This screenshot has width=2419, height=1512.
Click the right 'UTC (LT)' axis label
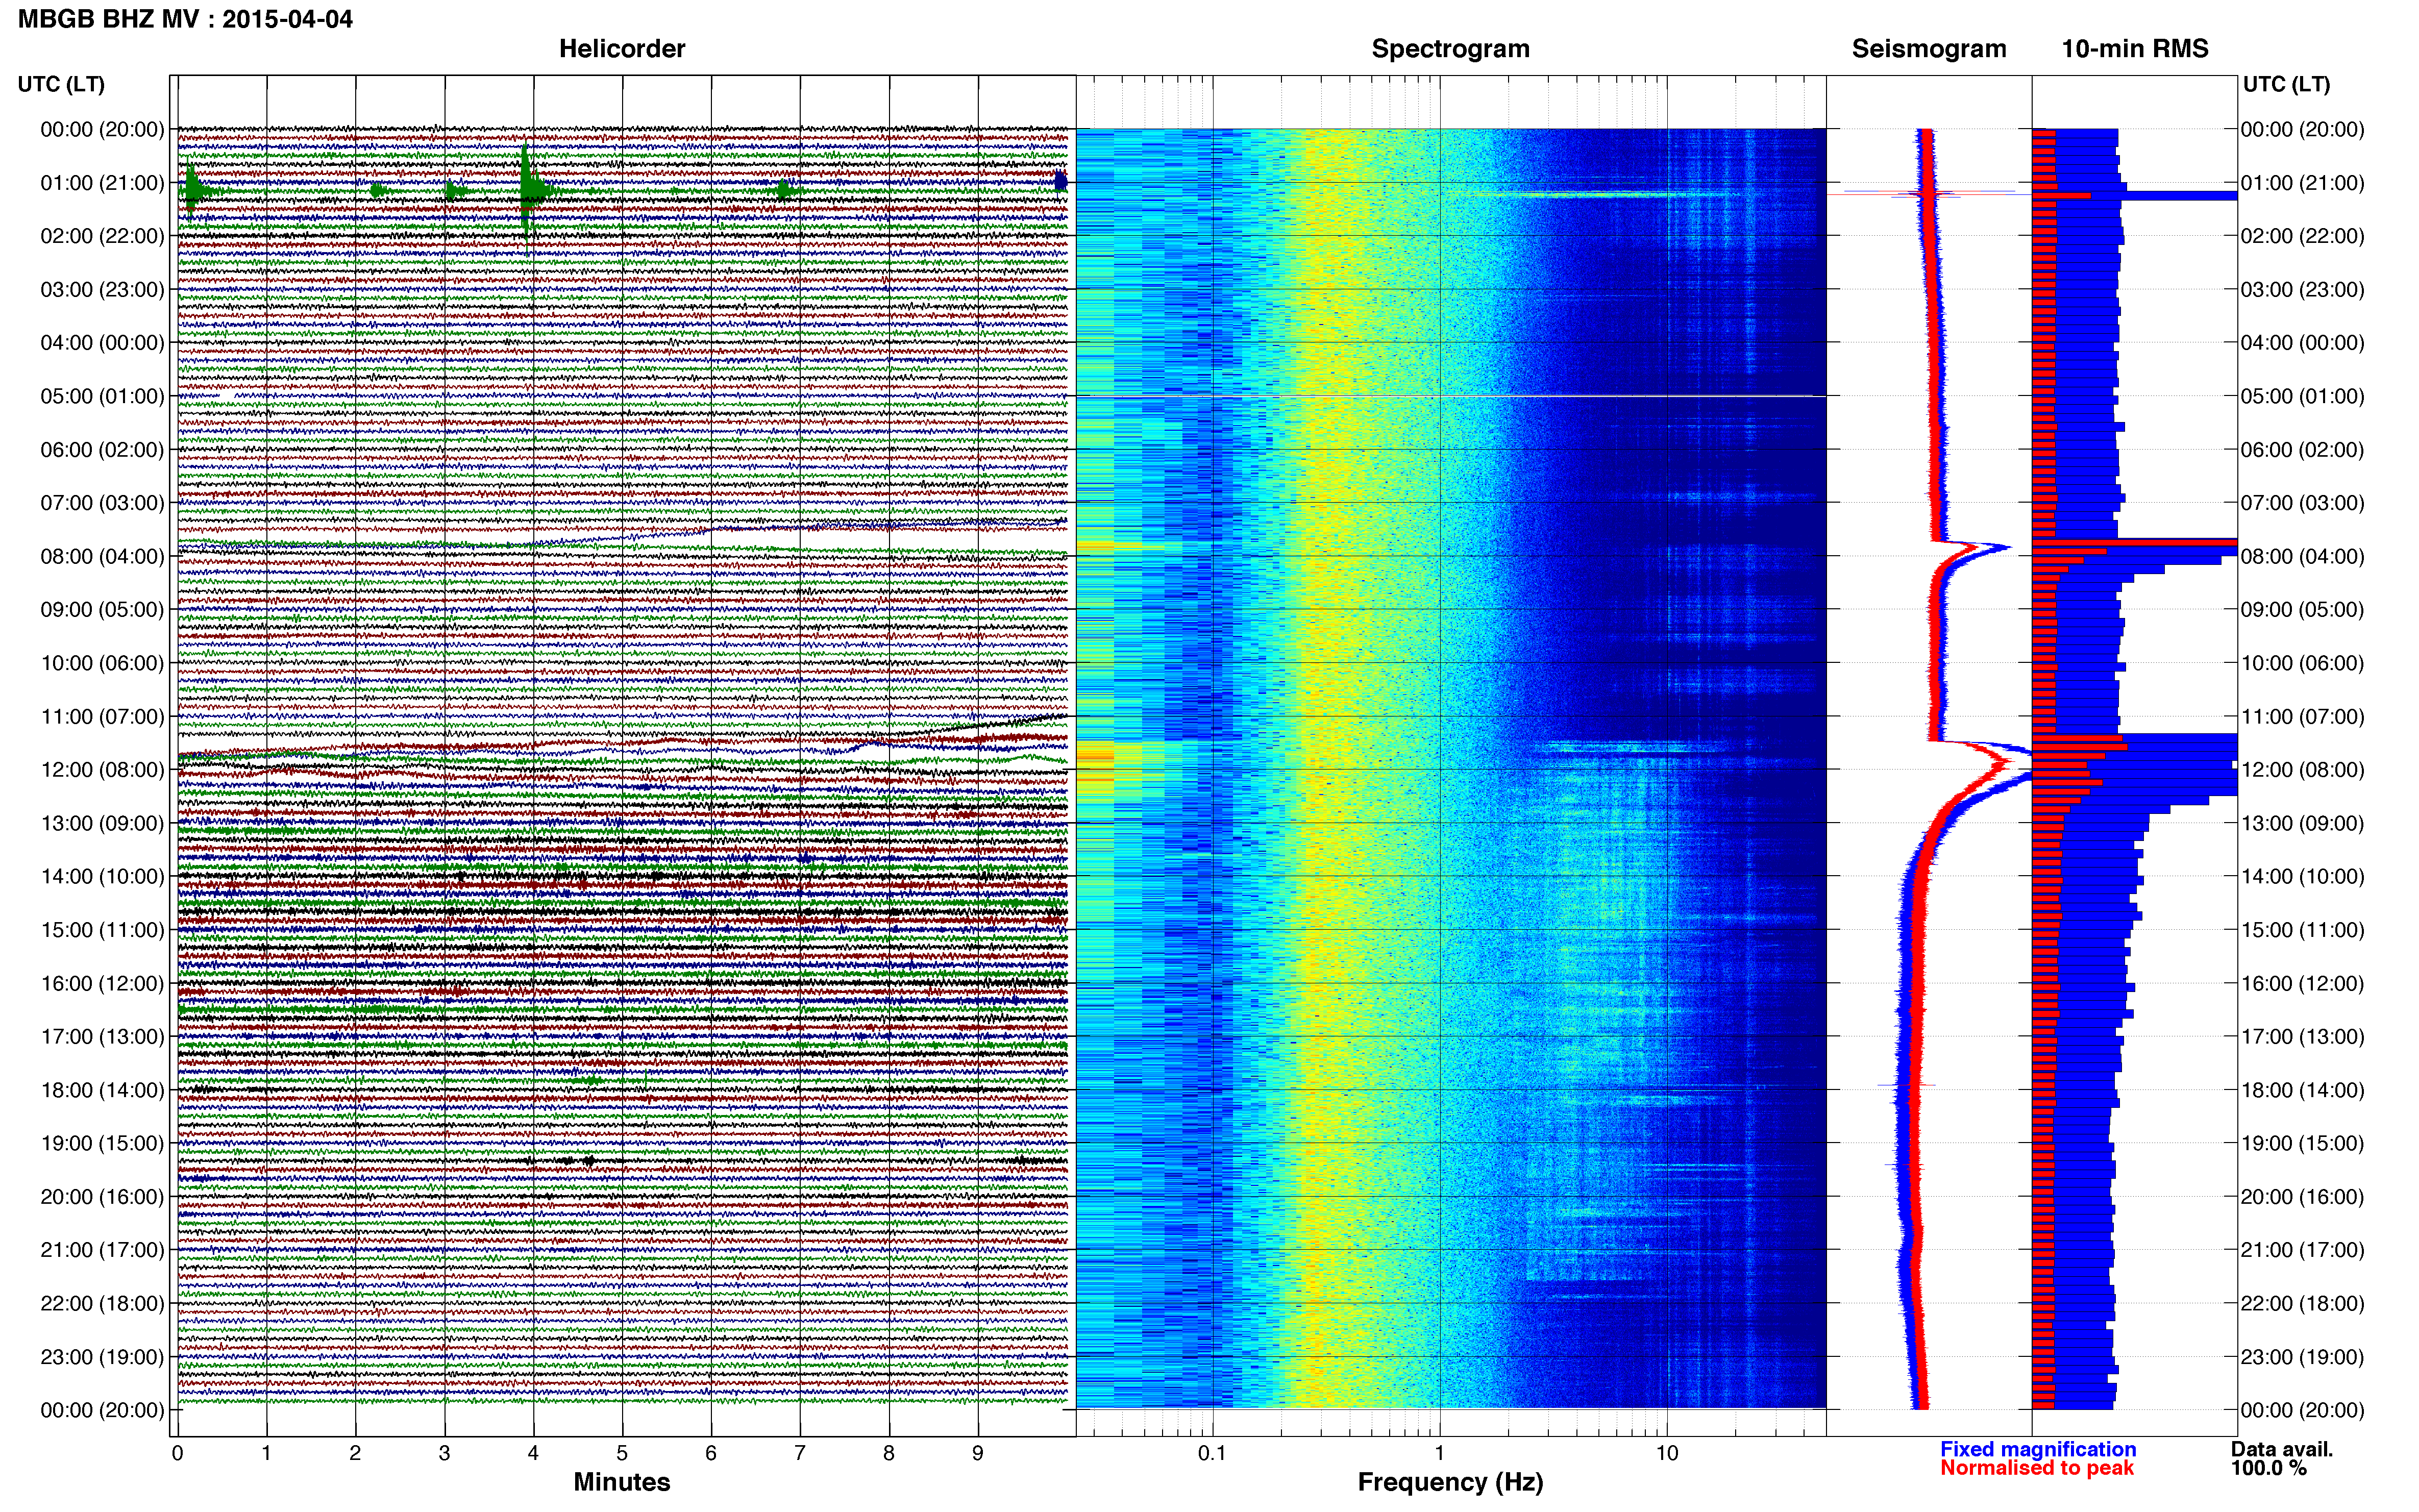(x=2286, y=84)
